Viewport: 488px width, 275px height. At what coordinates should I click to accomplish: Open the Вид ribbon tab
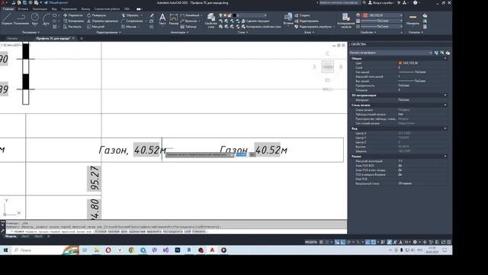pos(54,9)
